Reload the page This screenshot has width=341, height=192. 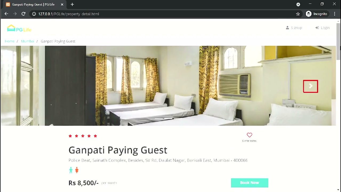point(23,14)
